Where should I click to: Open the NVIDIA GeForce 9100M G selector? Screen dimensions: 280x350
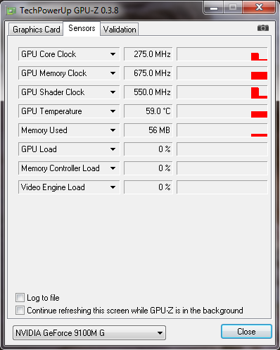(x=89, y=333)
